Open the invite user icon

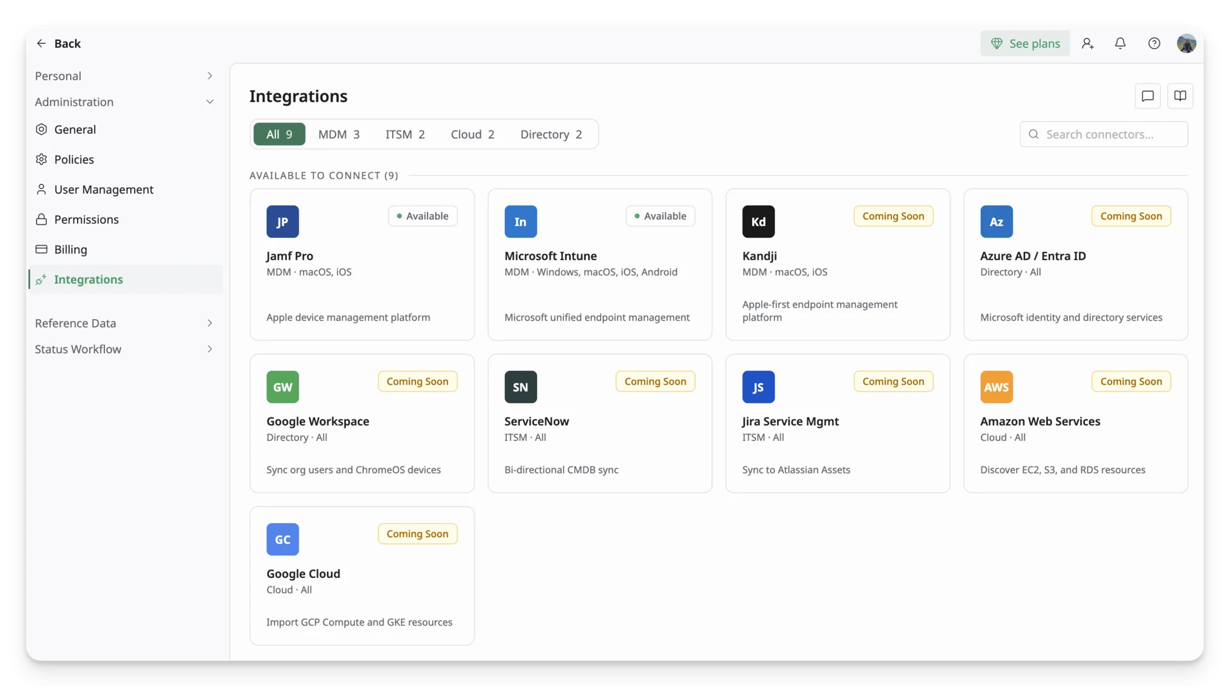click(1088, 44)
